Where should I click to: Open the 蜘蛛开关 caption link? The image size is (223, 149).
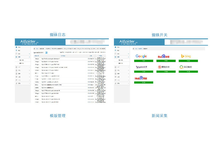159,35
